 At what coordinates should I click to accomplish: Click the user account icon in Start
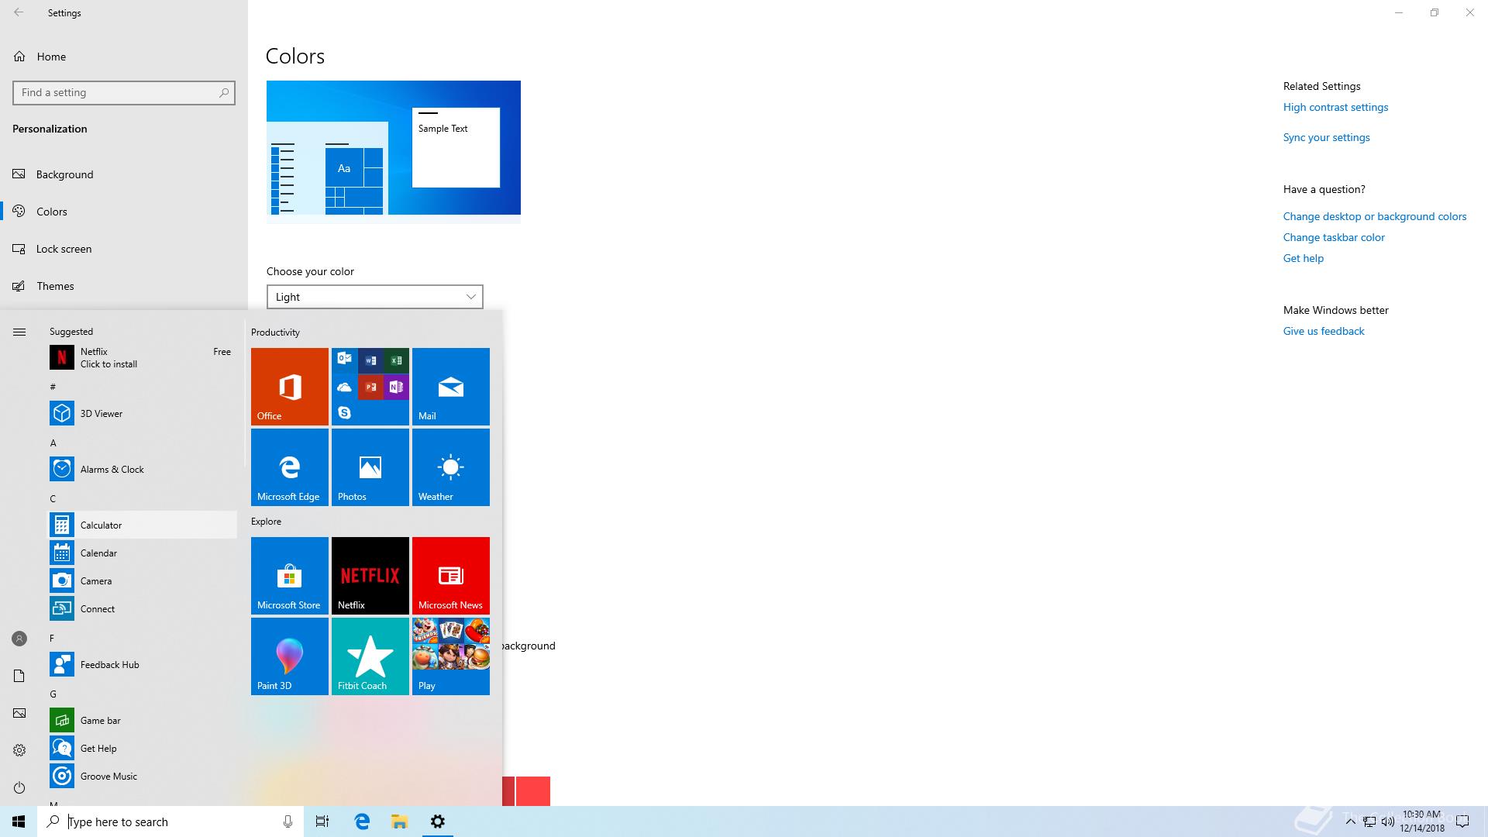[19, 639]
